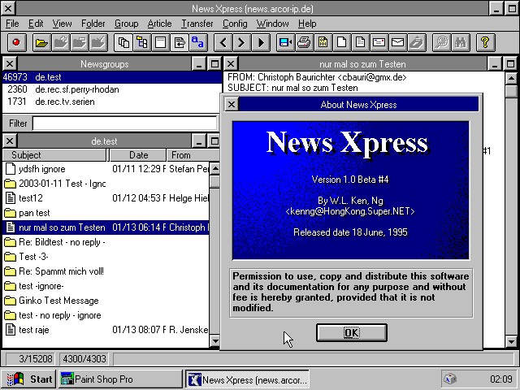Select the de.rec.sf.perry-rhodan newsgroup
The width and height of the screenshot is (520, 390).
coord(112,89)
